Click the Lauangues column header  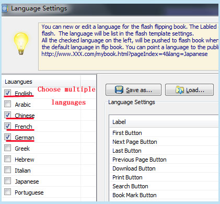pos(41,82)
